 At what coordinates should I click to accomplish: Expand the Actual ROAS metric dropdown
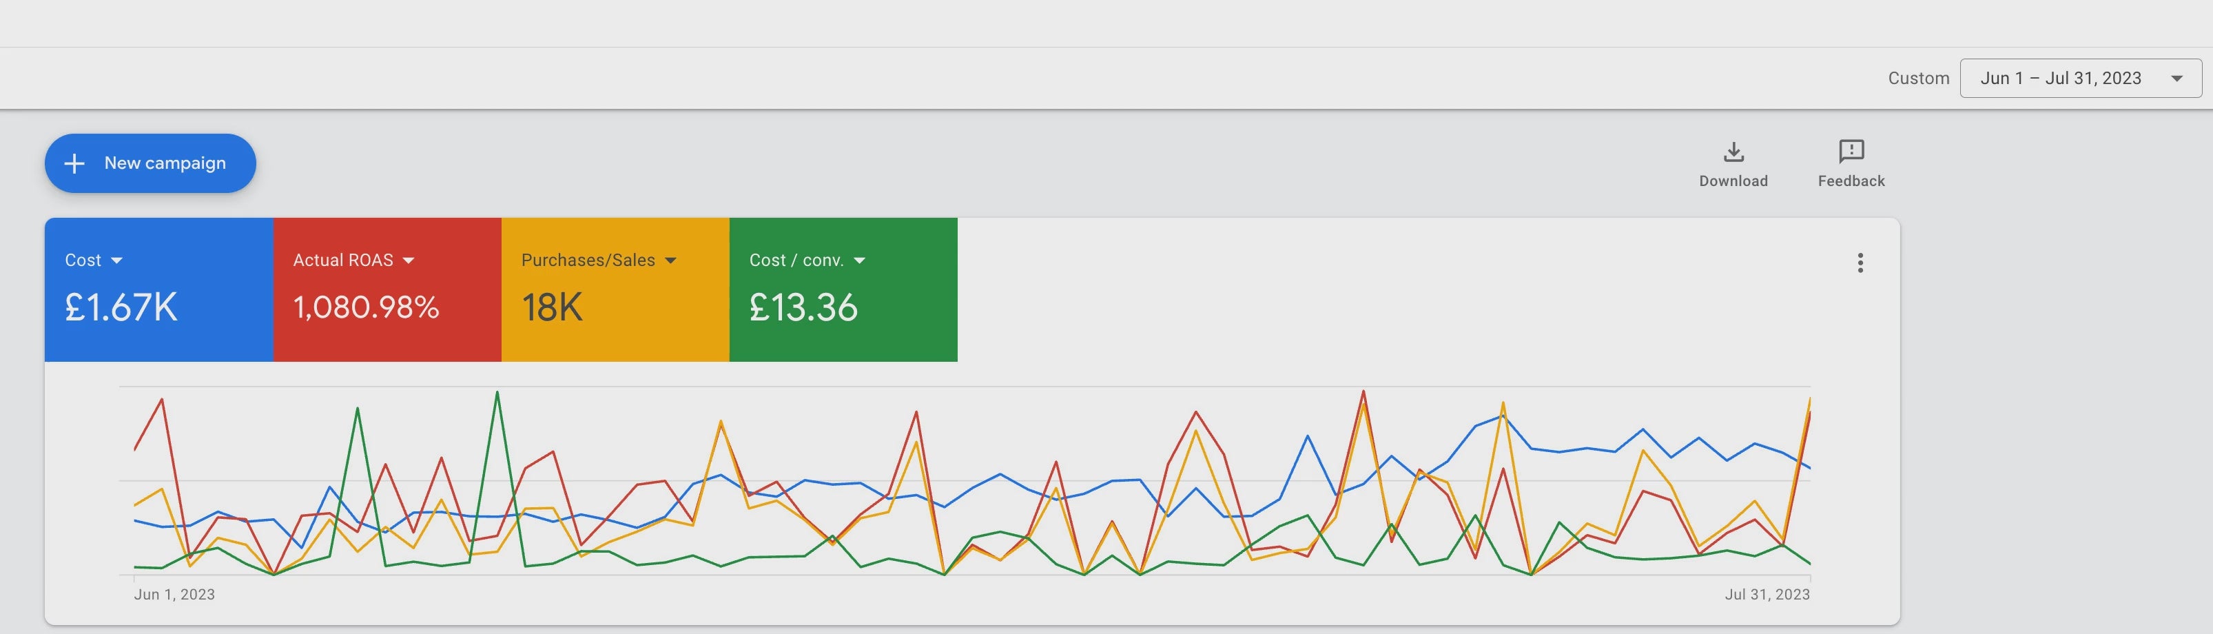(x=409, y=260)
